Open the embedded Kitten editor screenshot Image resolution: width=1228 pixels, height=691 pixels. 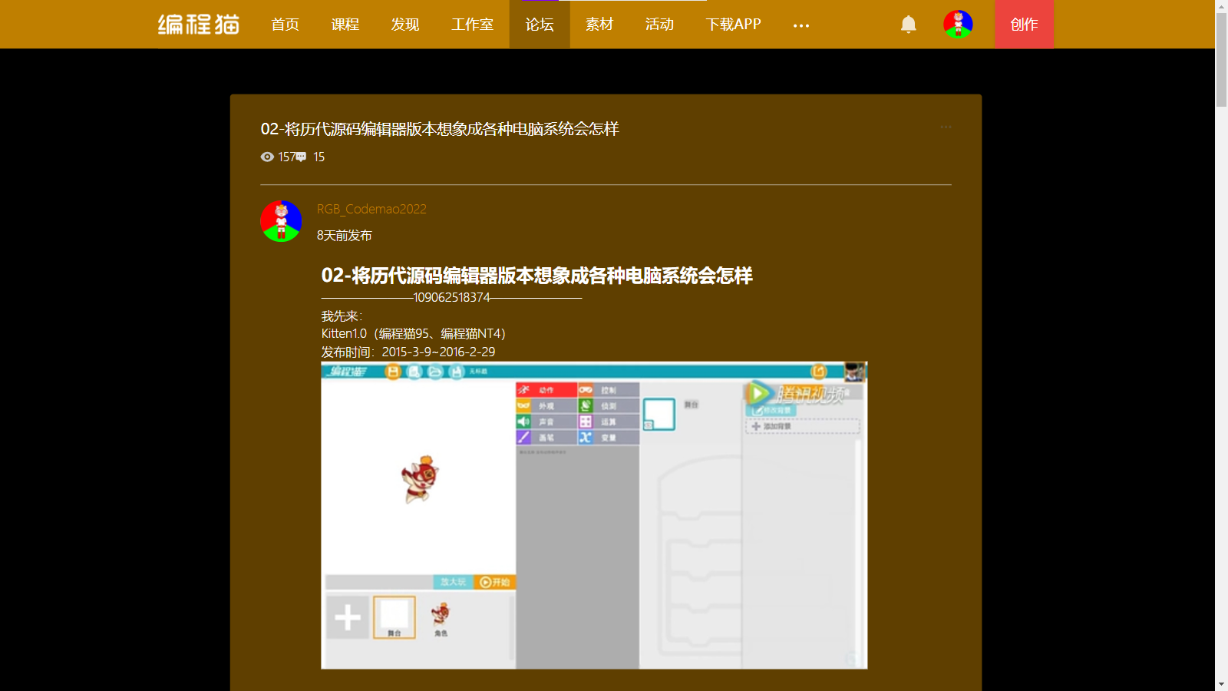(594, 515)
